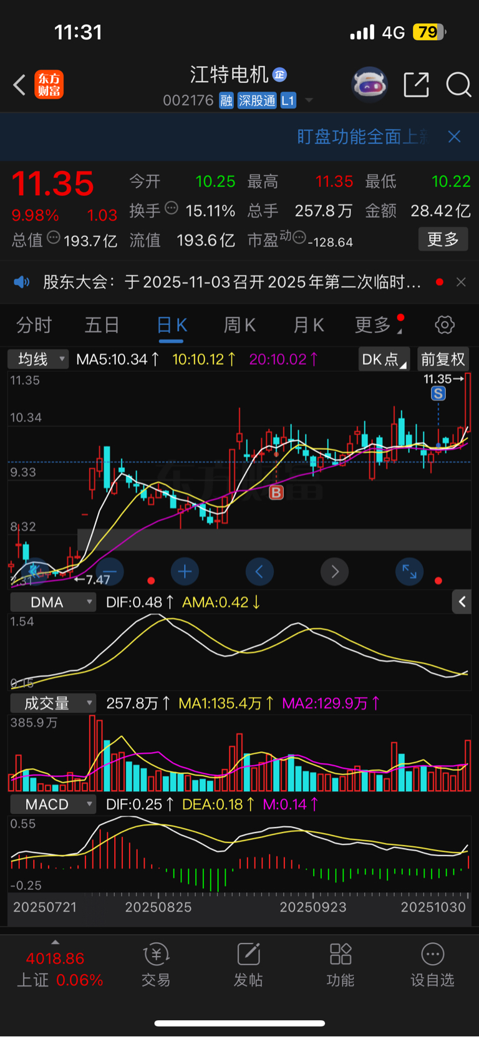Open the 盯盘功能全面上新 banner
Viewport: 479px width, 1037px height.
[x=362, y=137]
